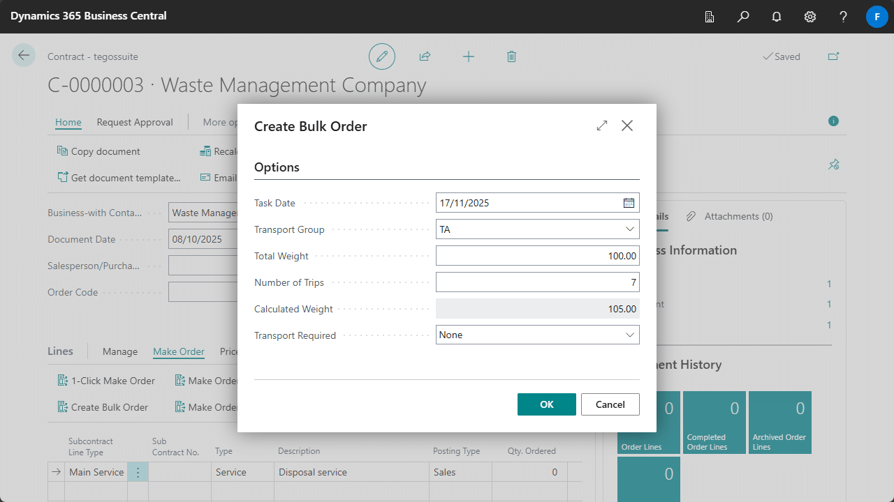The image size is (894, 502).
Task: Click the Number of Trips field
Action: coord(537,282)
